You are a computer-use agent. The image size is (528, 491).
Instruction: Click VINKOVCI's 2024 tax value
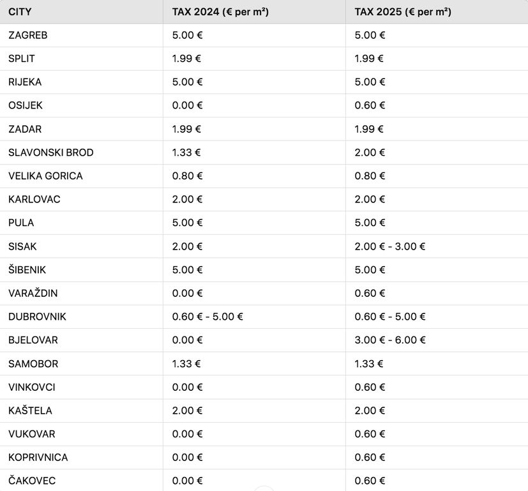click(187, 388)
